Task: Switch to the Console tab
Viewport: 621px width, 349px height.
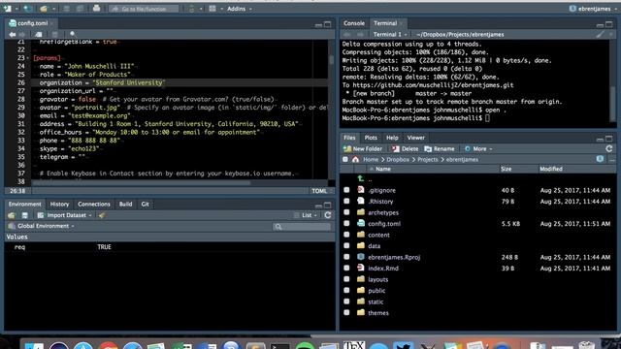Action: click(x=353, y=23)
